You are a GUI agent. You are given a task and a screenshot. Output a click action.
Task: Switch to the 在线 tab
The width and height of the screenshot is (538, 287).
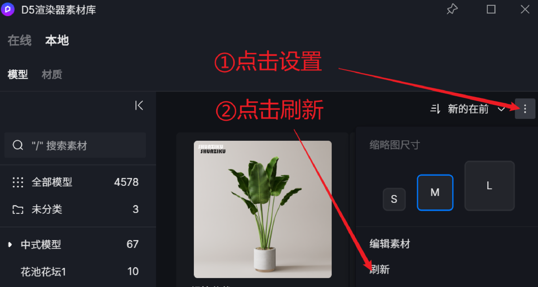pos(20,41)
